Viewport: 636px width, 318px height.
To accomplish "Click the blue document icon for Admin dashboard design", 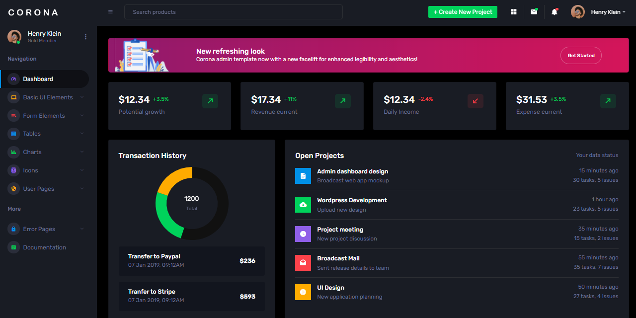I will pos(303,176).
